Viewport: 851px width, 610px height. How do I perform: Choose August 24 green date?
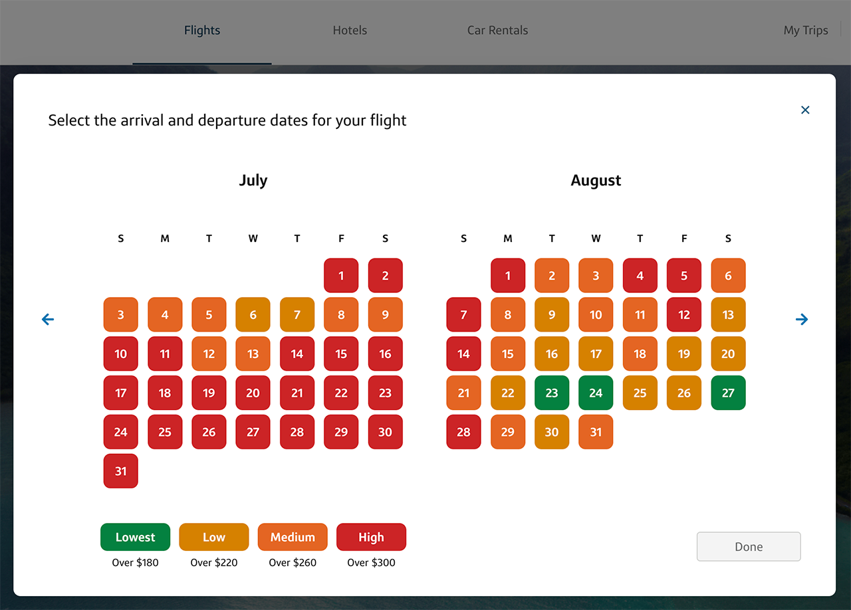(596, 393)
